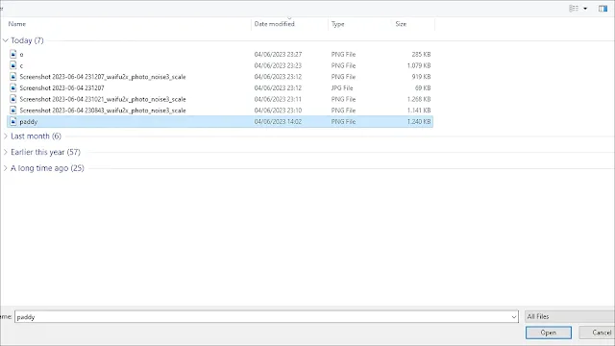Expand the Last month (6) group
This screenshot has width=615, height=346.
coord(6,136)
